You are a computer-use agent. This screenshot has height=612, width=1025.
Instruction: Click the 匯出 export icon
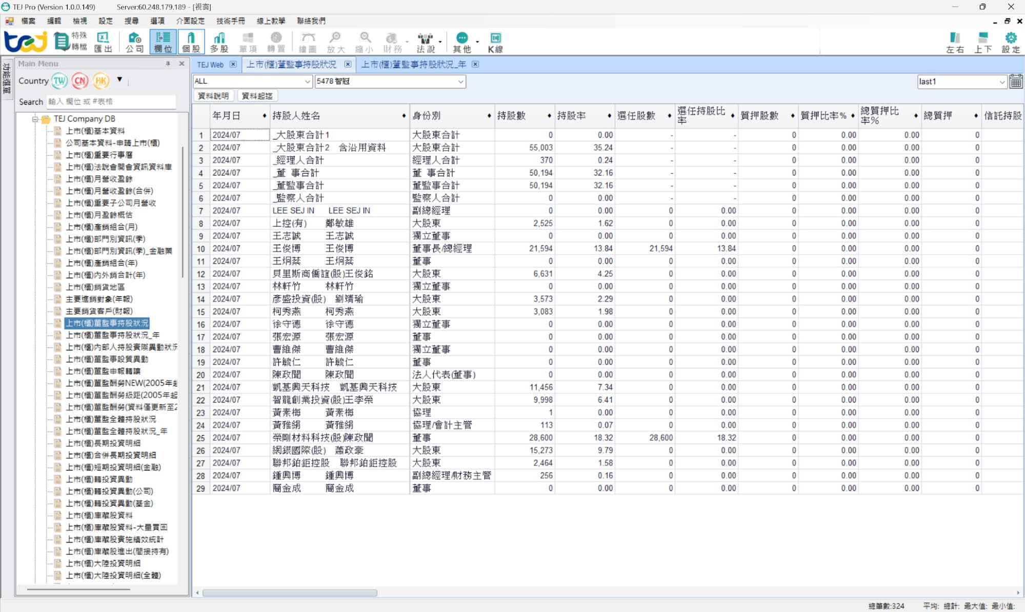103,42
